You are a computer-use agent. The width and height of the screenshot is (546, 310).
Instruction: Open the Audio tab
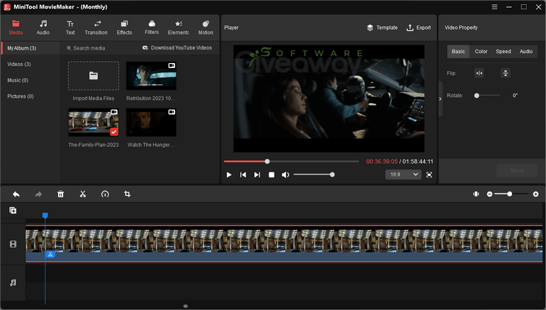coord(43,28)
